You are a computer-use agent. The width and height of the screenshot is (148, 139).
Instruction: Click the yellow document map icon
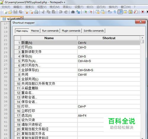tap(131, 12)
